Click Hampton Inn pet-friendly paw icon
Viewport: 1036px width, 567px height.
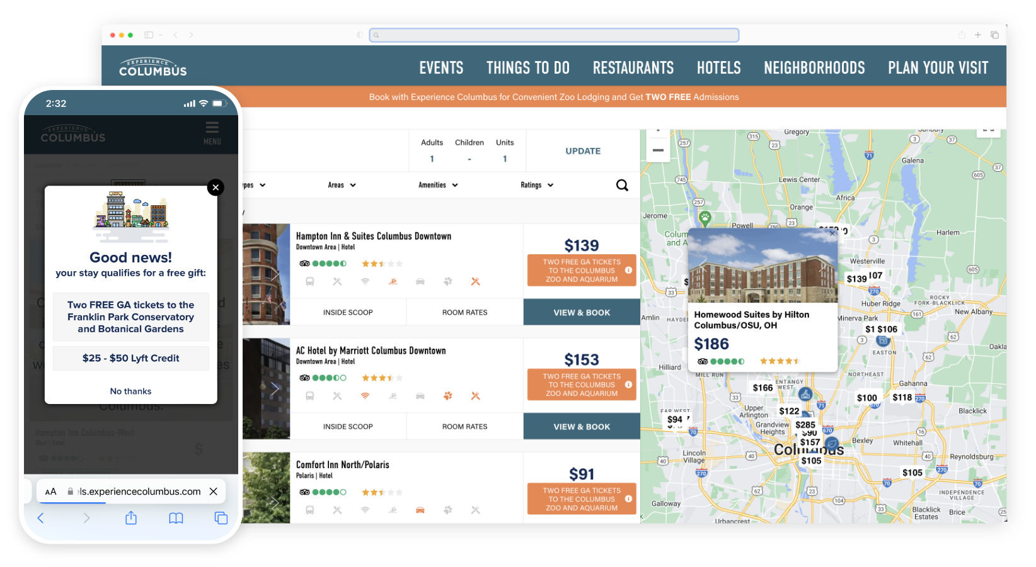pos(448,281)
